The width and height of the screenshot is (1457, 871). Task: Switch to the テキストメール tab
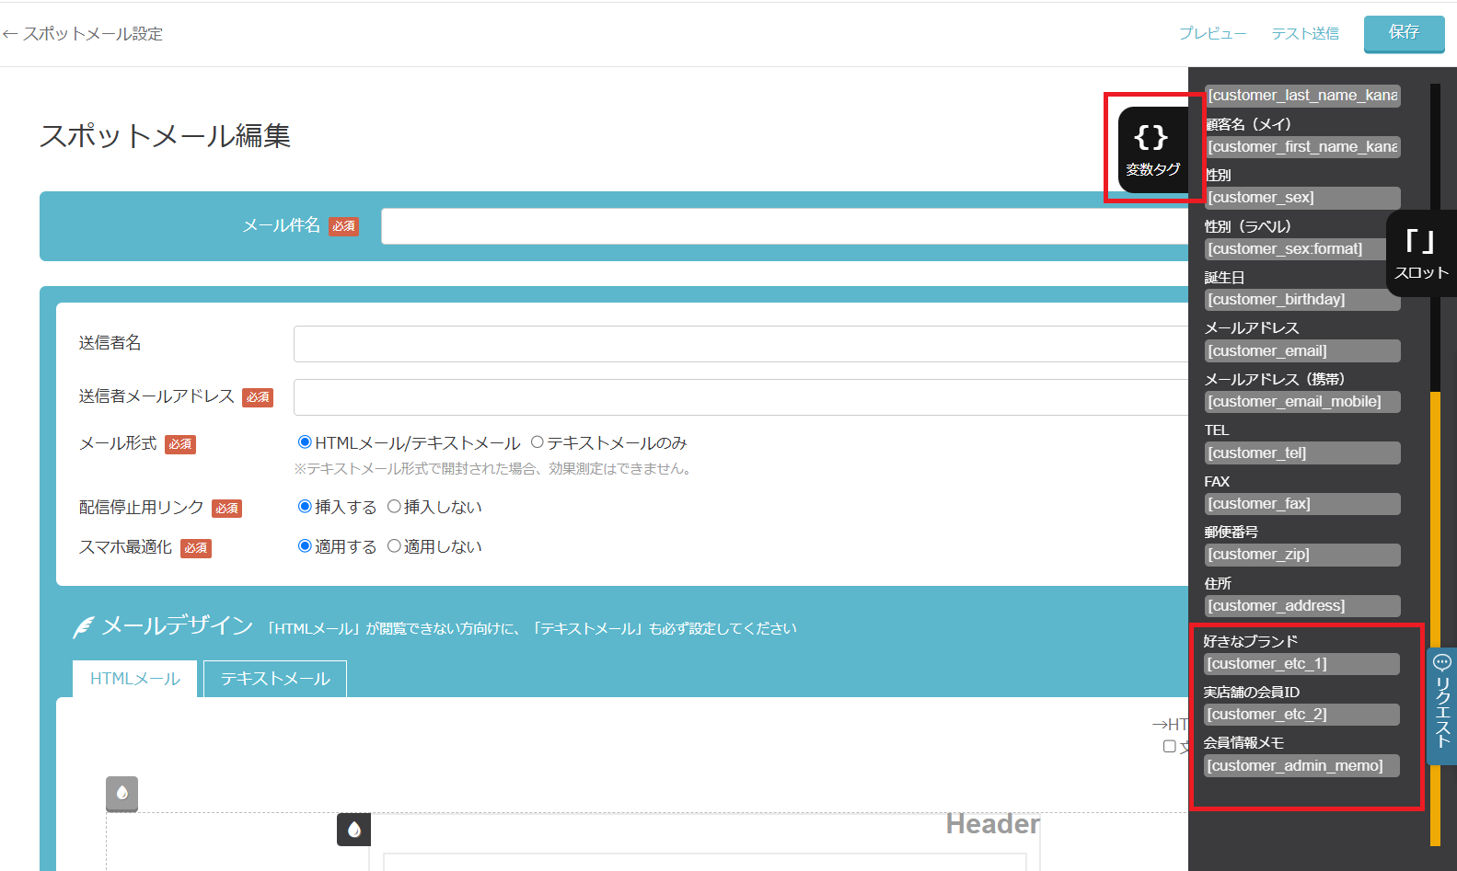274,679
